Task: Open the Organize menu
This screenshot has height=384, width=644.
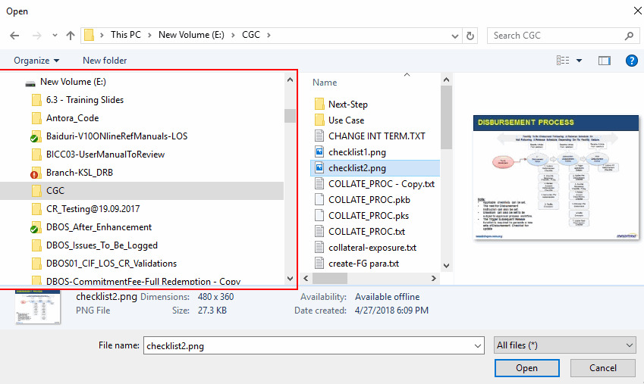Action: 36,61
